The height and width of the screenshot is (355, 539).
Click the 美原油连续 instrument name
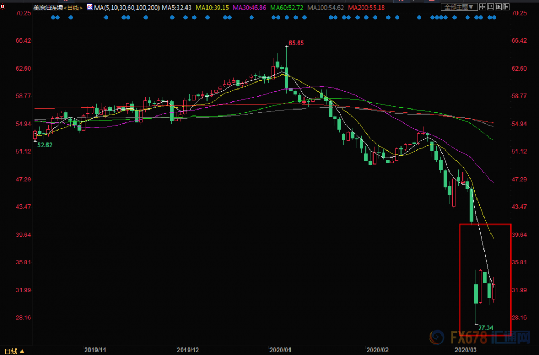(x=48, y=8)
